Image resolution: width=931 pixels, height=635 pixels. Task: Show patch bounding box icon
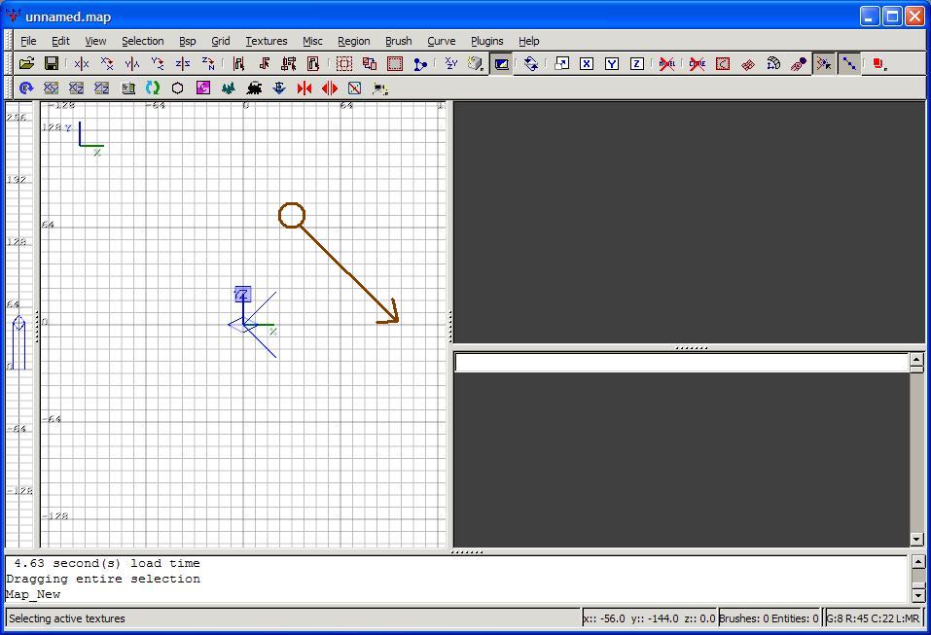pyautogui.click(x=723, y=63)
